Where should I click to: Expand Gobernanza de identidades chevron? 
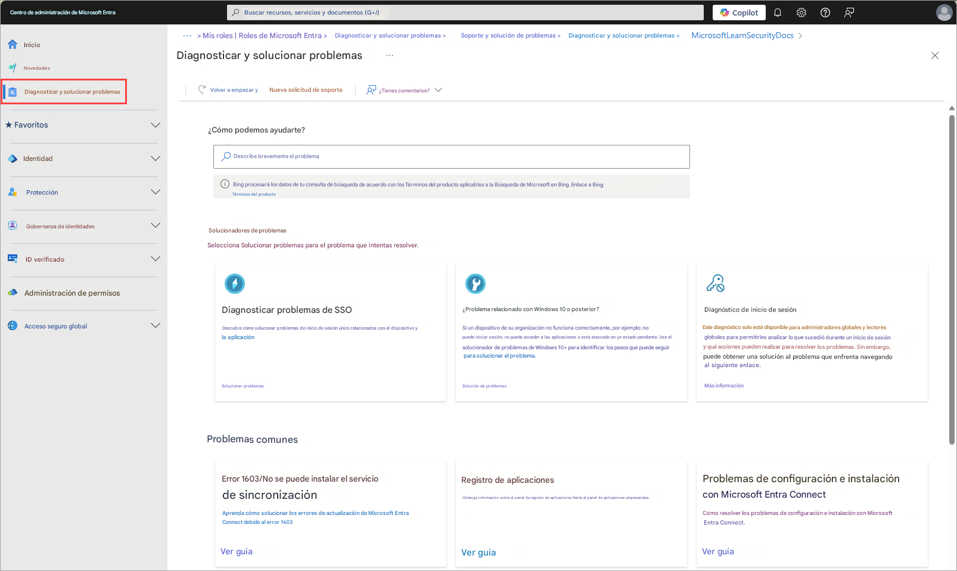click(x=156, y=225)
